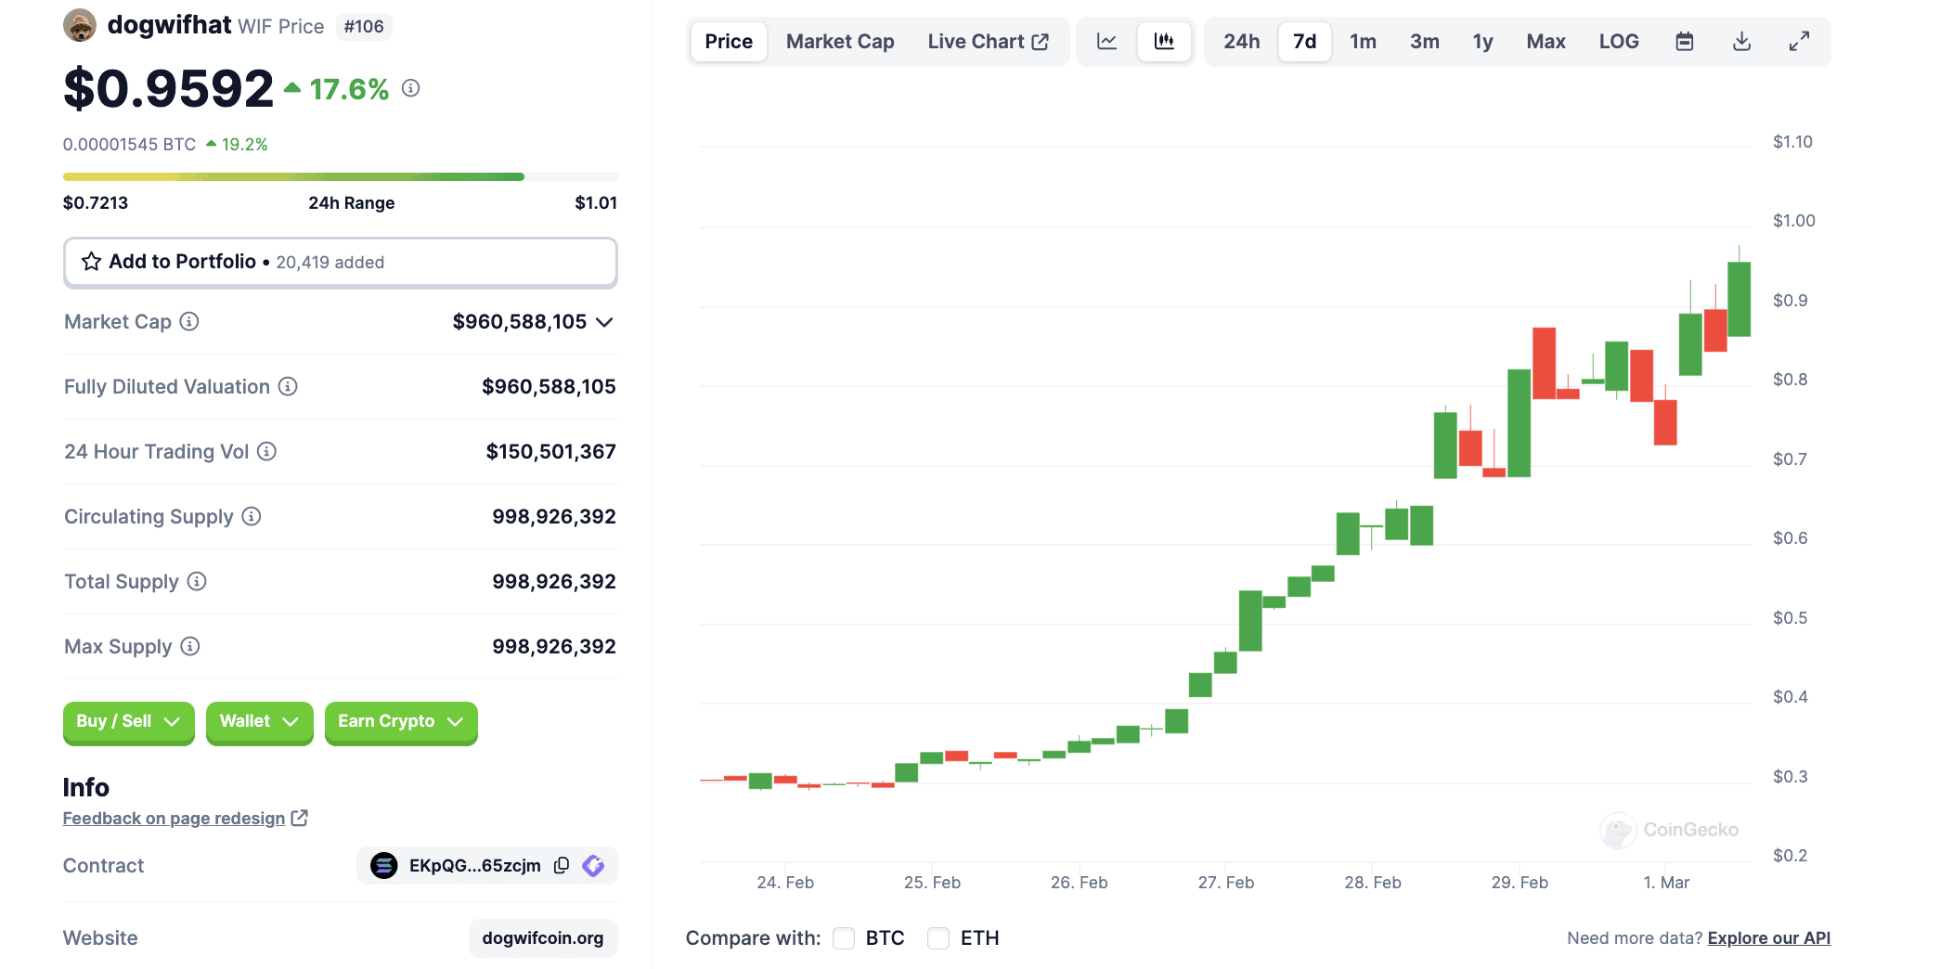Screen dimensions: 1940x969
Task: Set chart range to 3m
Action: pyautogui.click(x=1424, y=42)
